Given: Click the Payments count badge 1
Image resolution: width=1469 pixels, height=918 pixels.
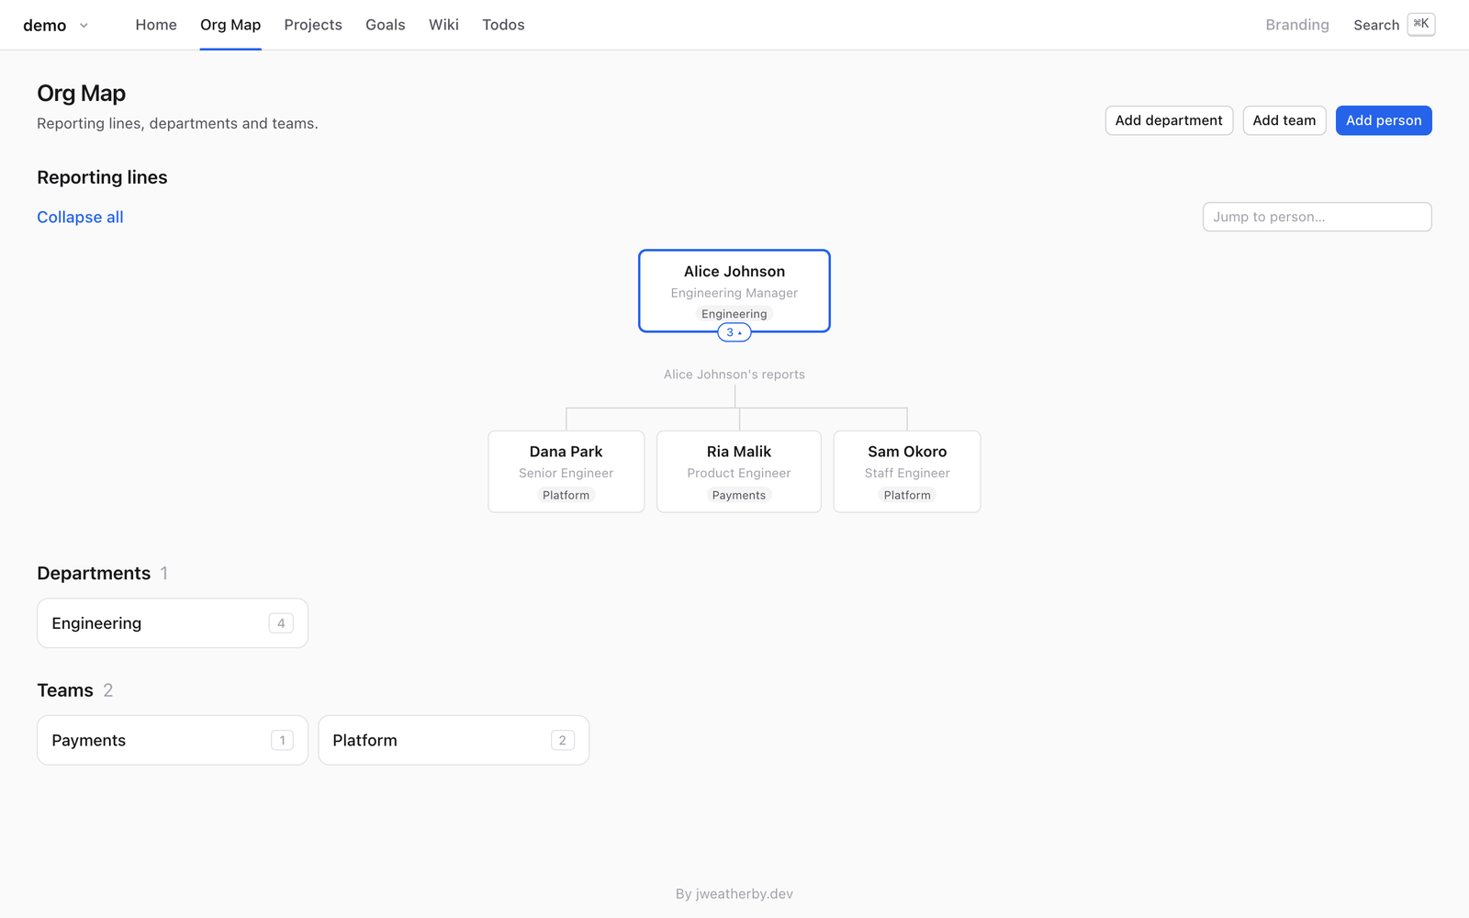Looking at the screenshot, I should 282,740.
